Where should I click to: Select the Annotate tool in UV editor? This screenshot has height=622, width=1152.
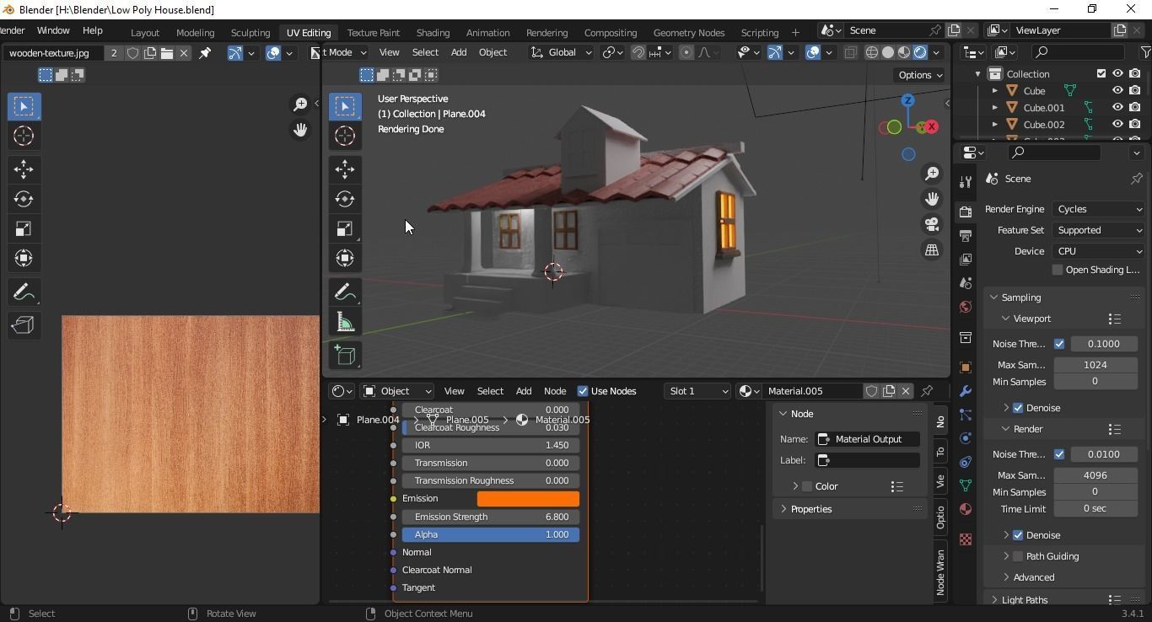(23, 292)
